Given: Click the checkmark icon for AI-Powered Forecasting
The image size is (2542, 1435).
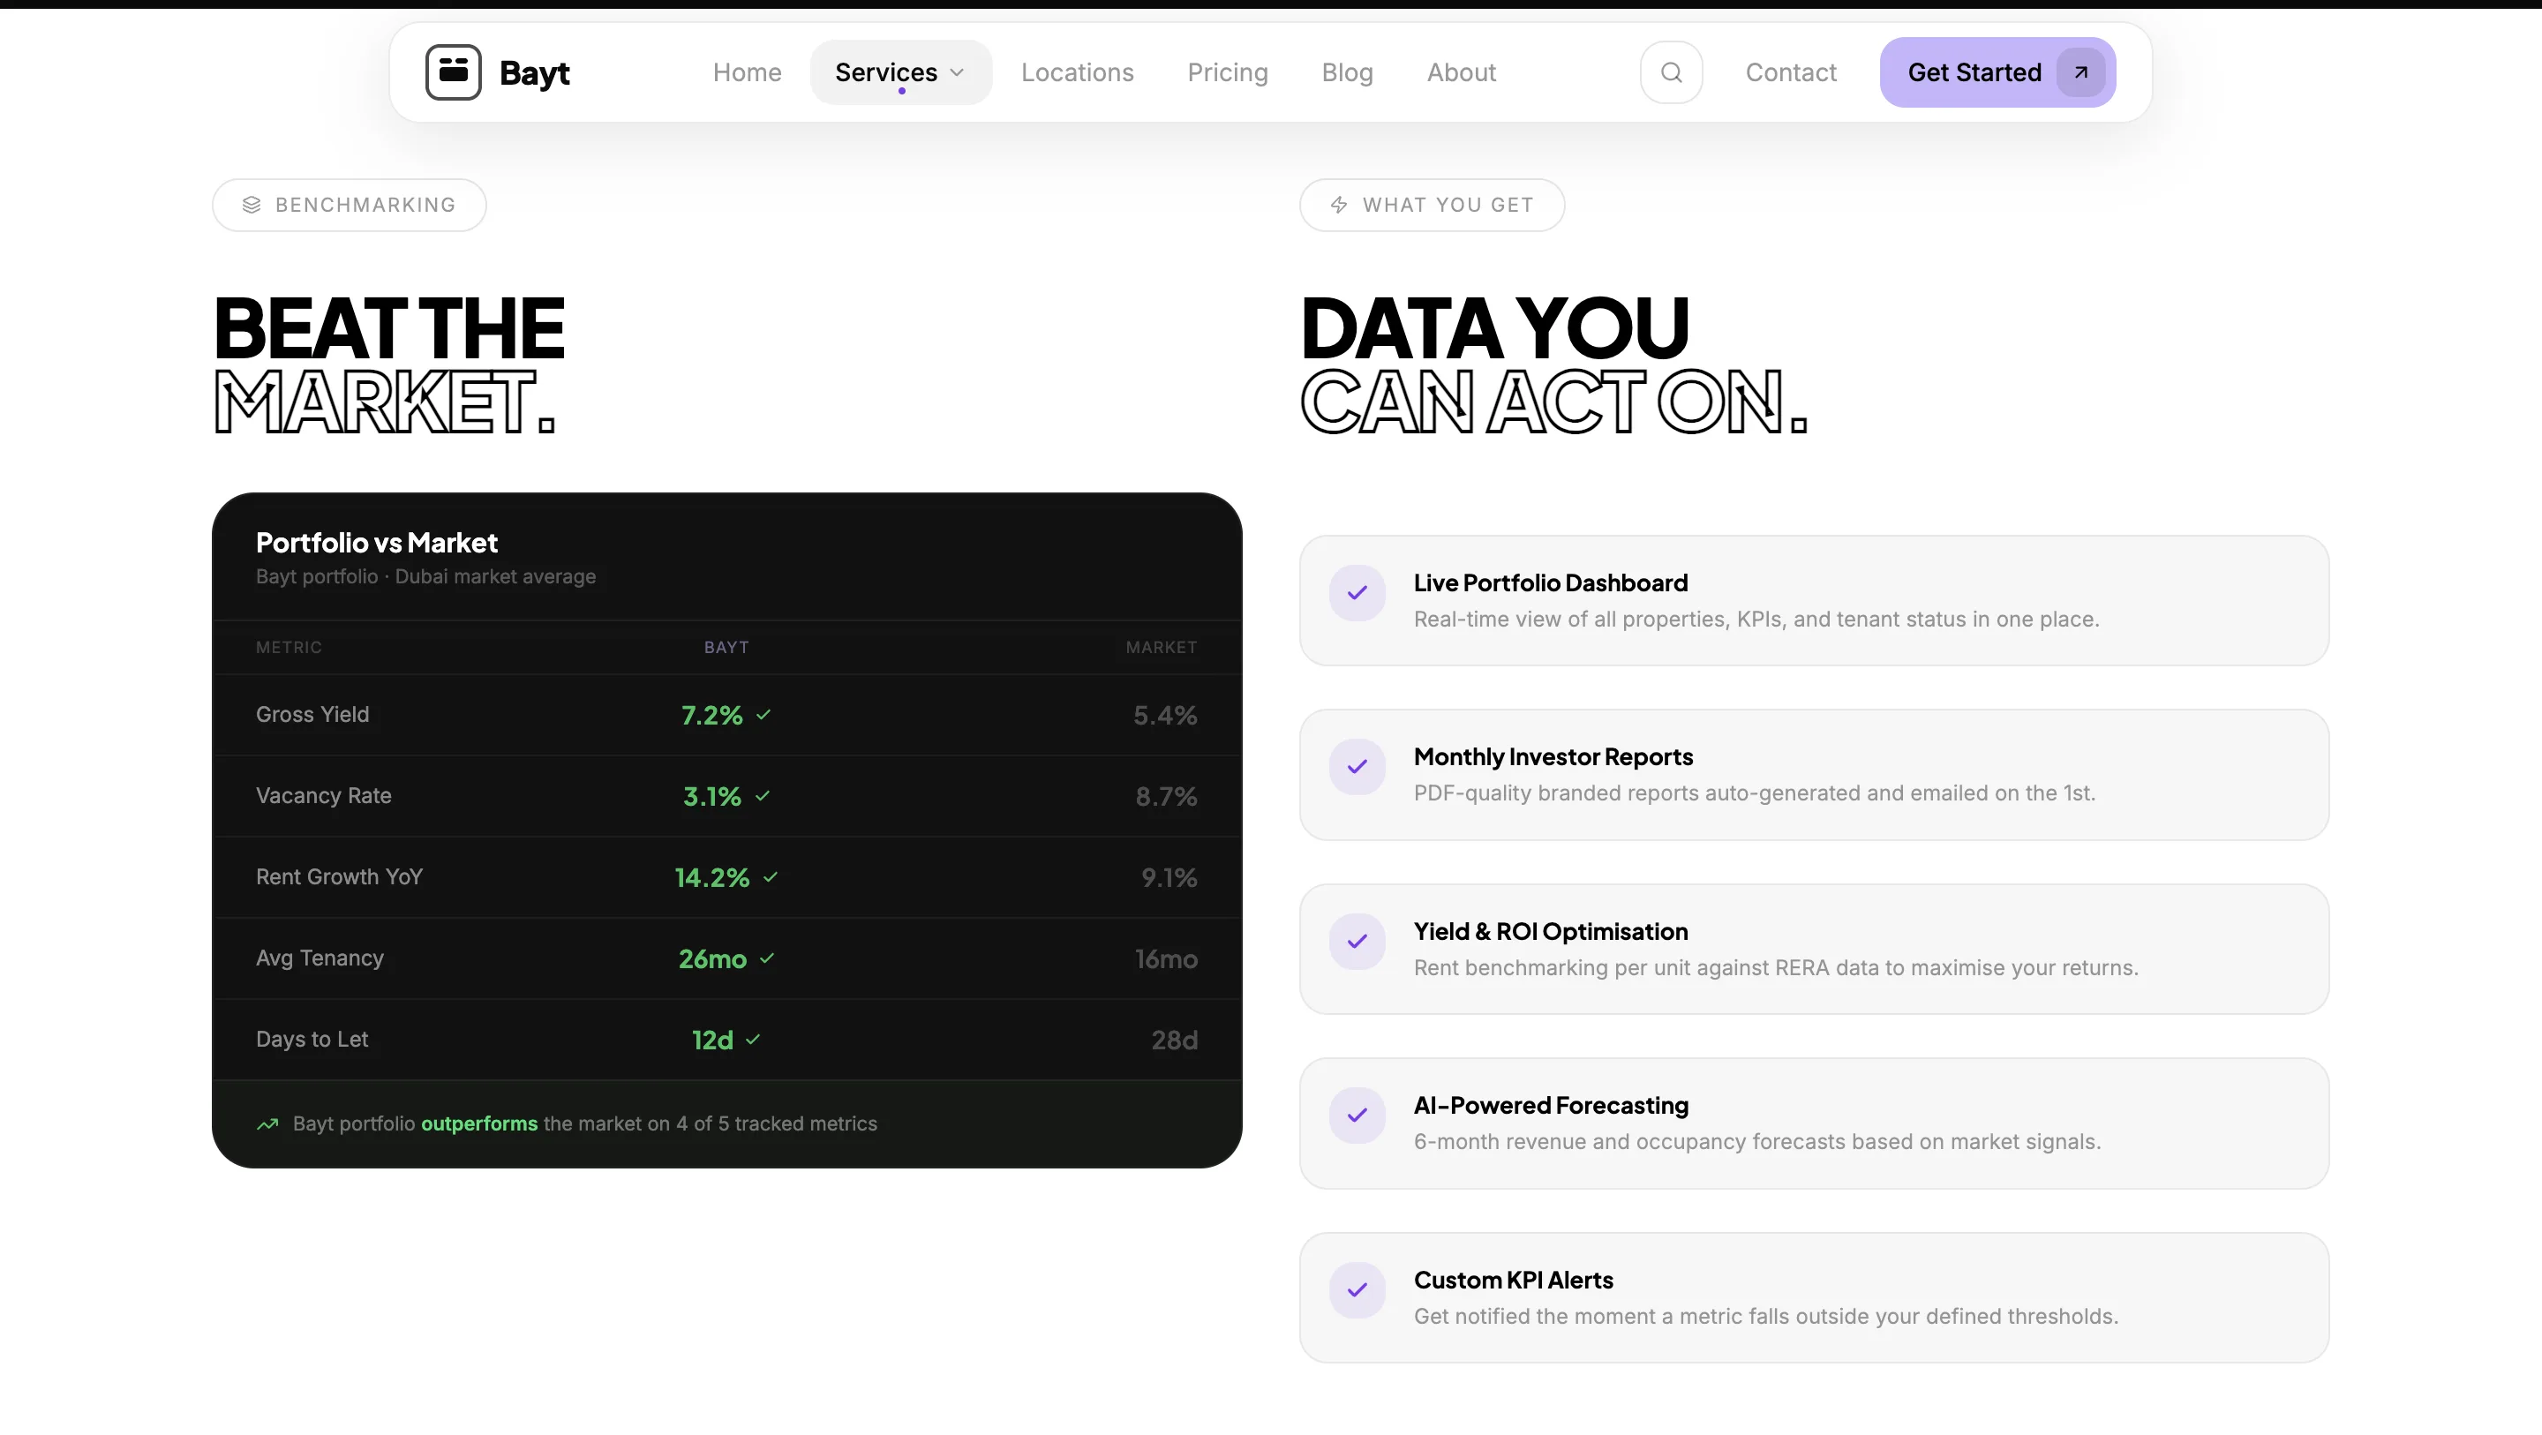Looking at the screenshot, I should pos(1357,1116).
